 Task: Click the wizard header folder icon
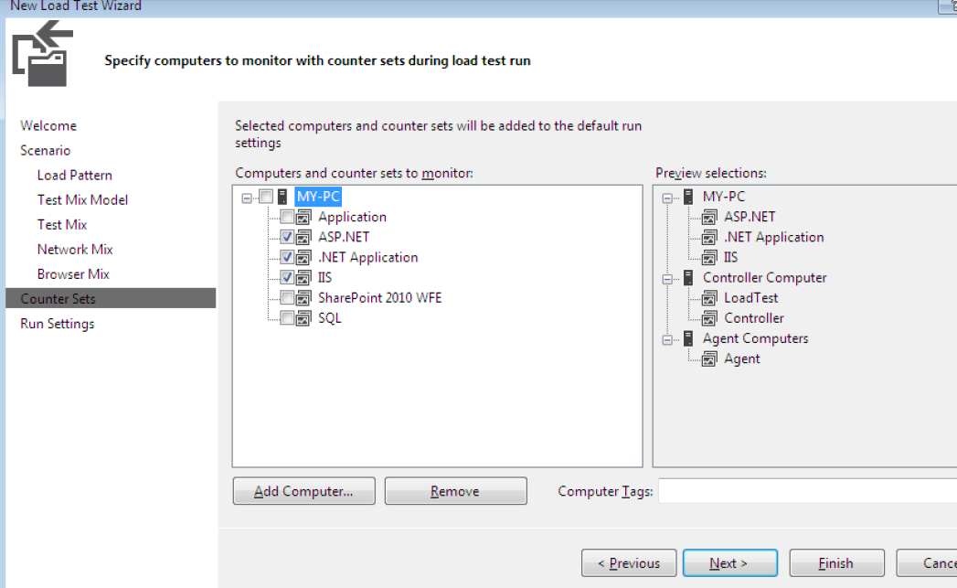pos(43,54)
